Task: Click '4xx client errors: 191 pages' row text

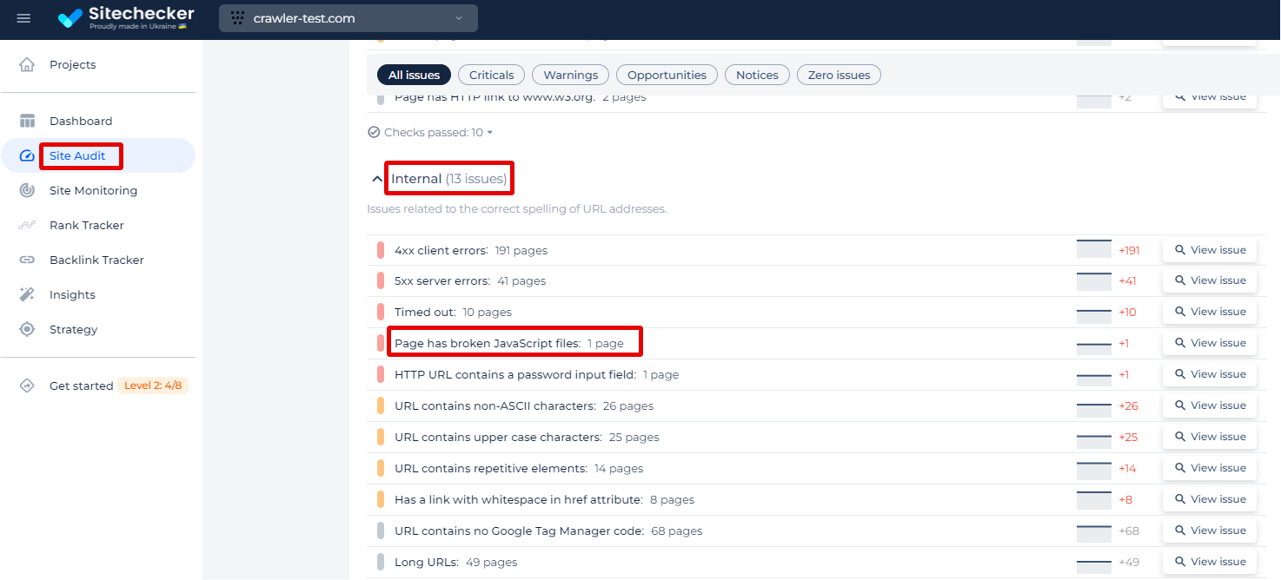Action: coord(471,250)
